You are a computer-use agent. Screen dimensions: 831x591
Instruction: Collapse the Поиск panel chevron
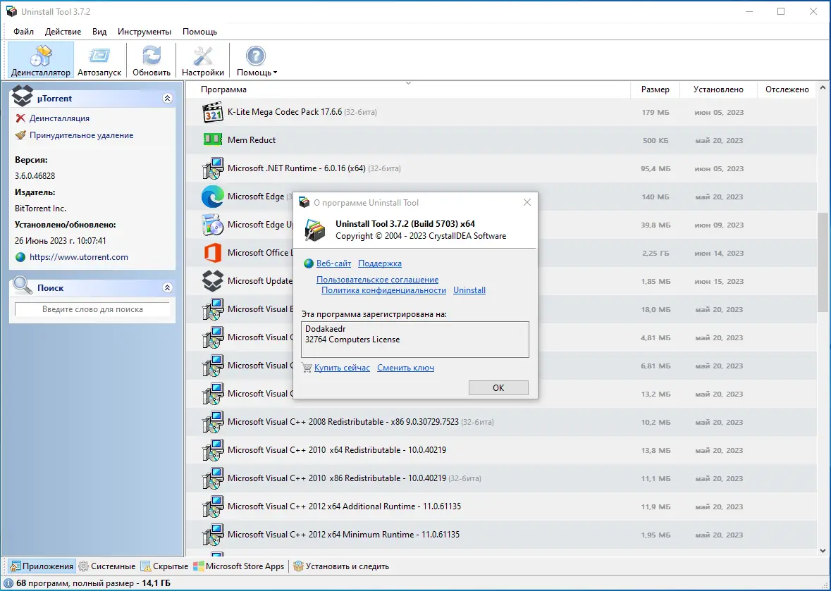pos(168,287)
